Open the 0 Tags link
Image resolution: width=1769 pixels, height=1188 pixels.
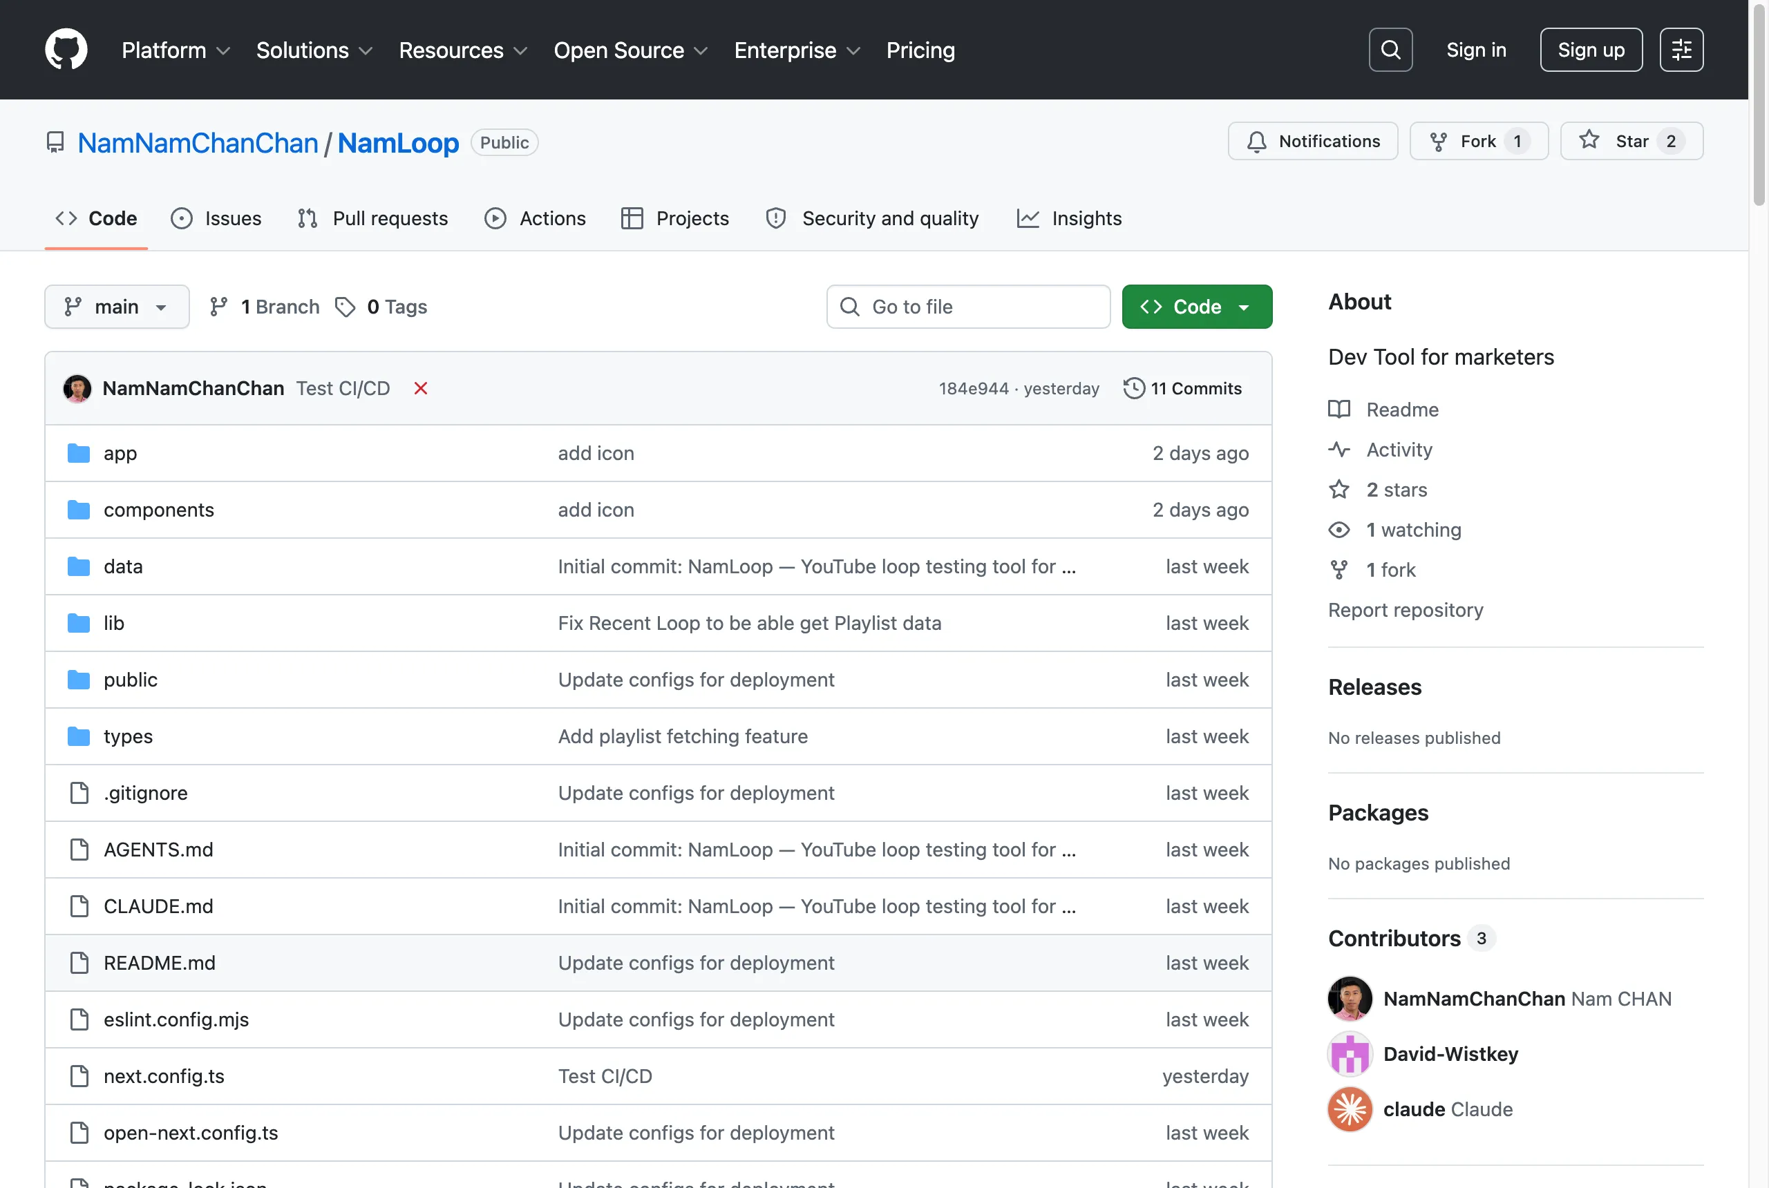point(381,307)
